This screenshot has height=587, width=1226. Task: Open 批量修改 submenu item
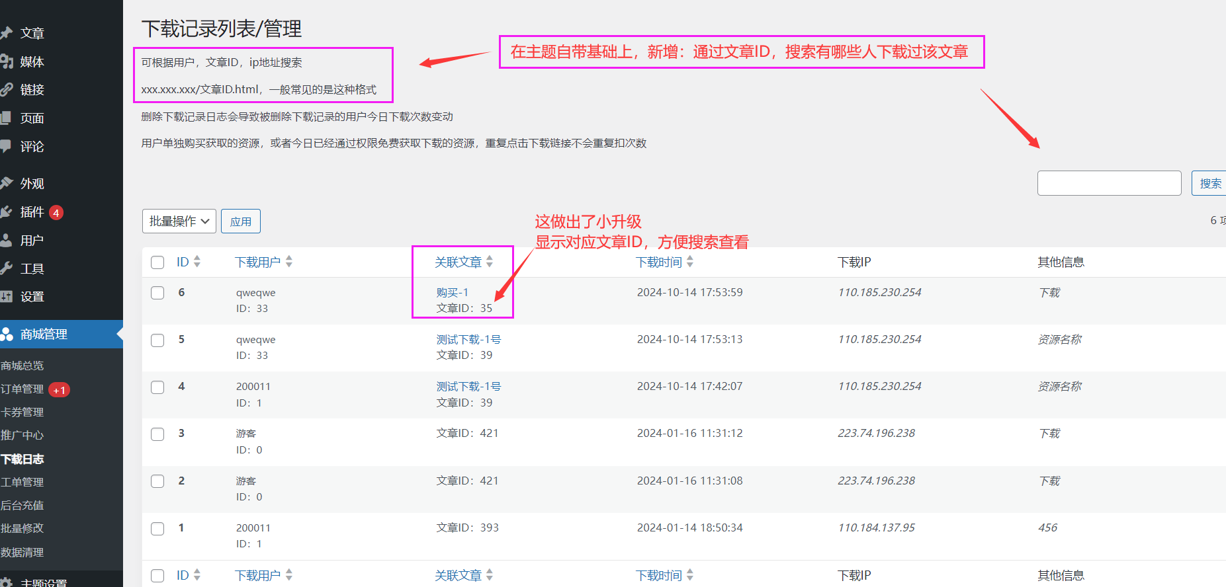(x=22, y=528)
